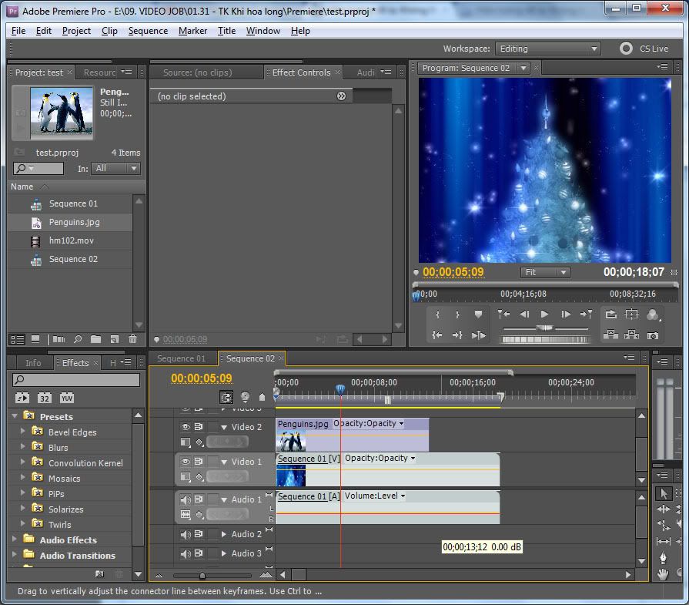Select the Ripple Edit tool

click(x=663, y=509)
